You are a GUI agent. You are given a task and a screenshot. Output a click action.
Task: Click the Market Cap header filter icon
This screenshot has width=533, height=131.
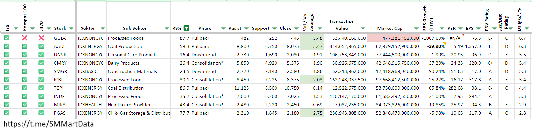(x=416, y=28)
